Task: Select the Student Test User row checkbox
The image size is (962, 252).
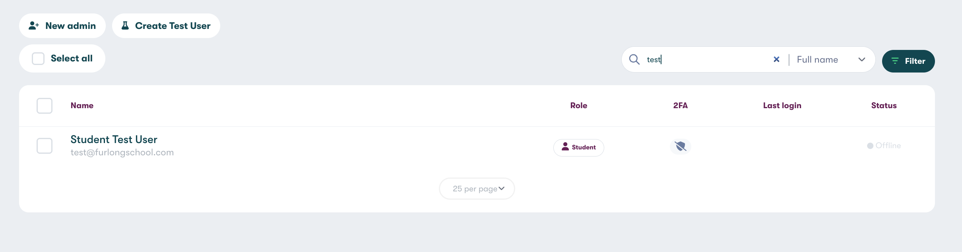Action: click(45, 146)
